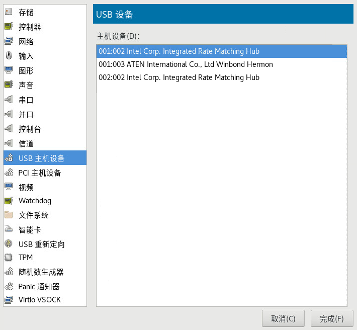Select 存储 in the hardware list
The image size is (357, 330).
(x=45, y=12)
